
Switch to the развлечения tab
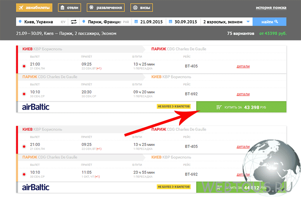(x=106, y=8)
